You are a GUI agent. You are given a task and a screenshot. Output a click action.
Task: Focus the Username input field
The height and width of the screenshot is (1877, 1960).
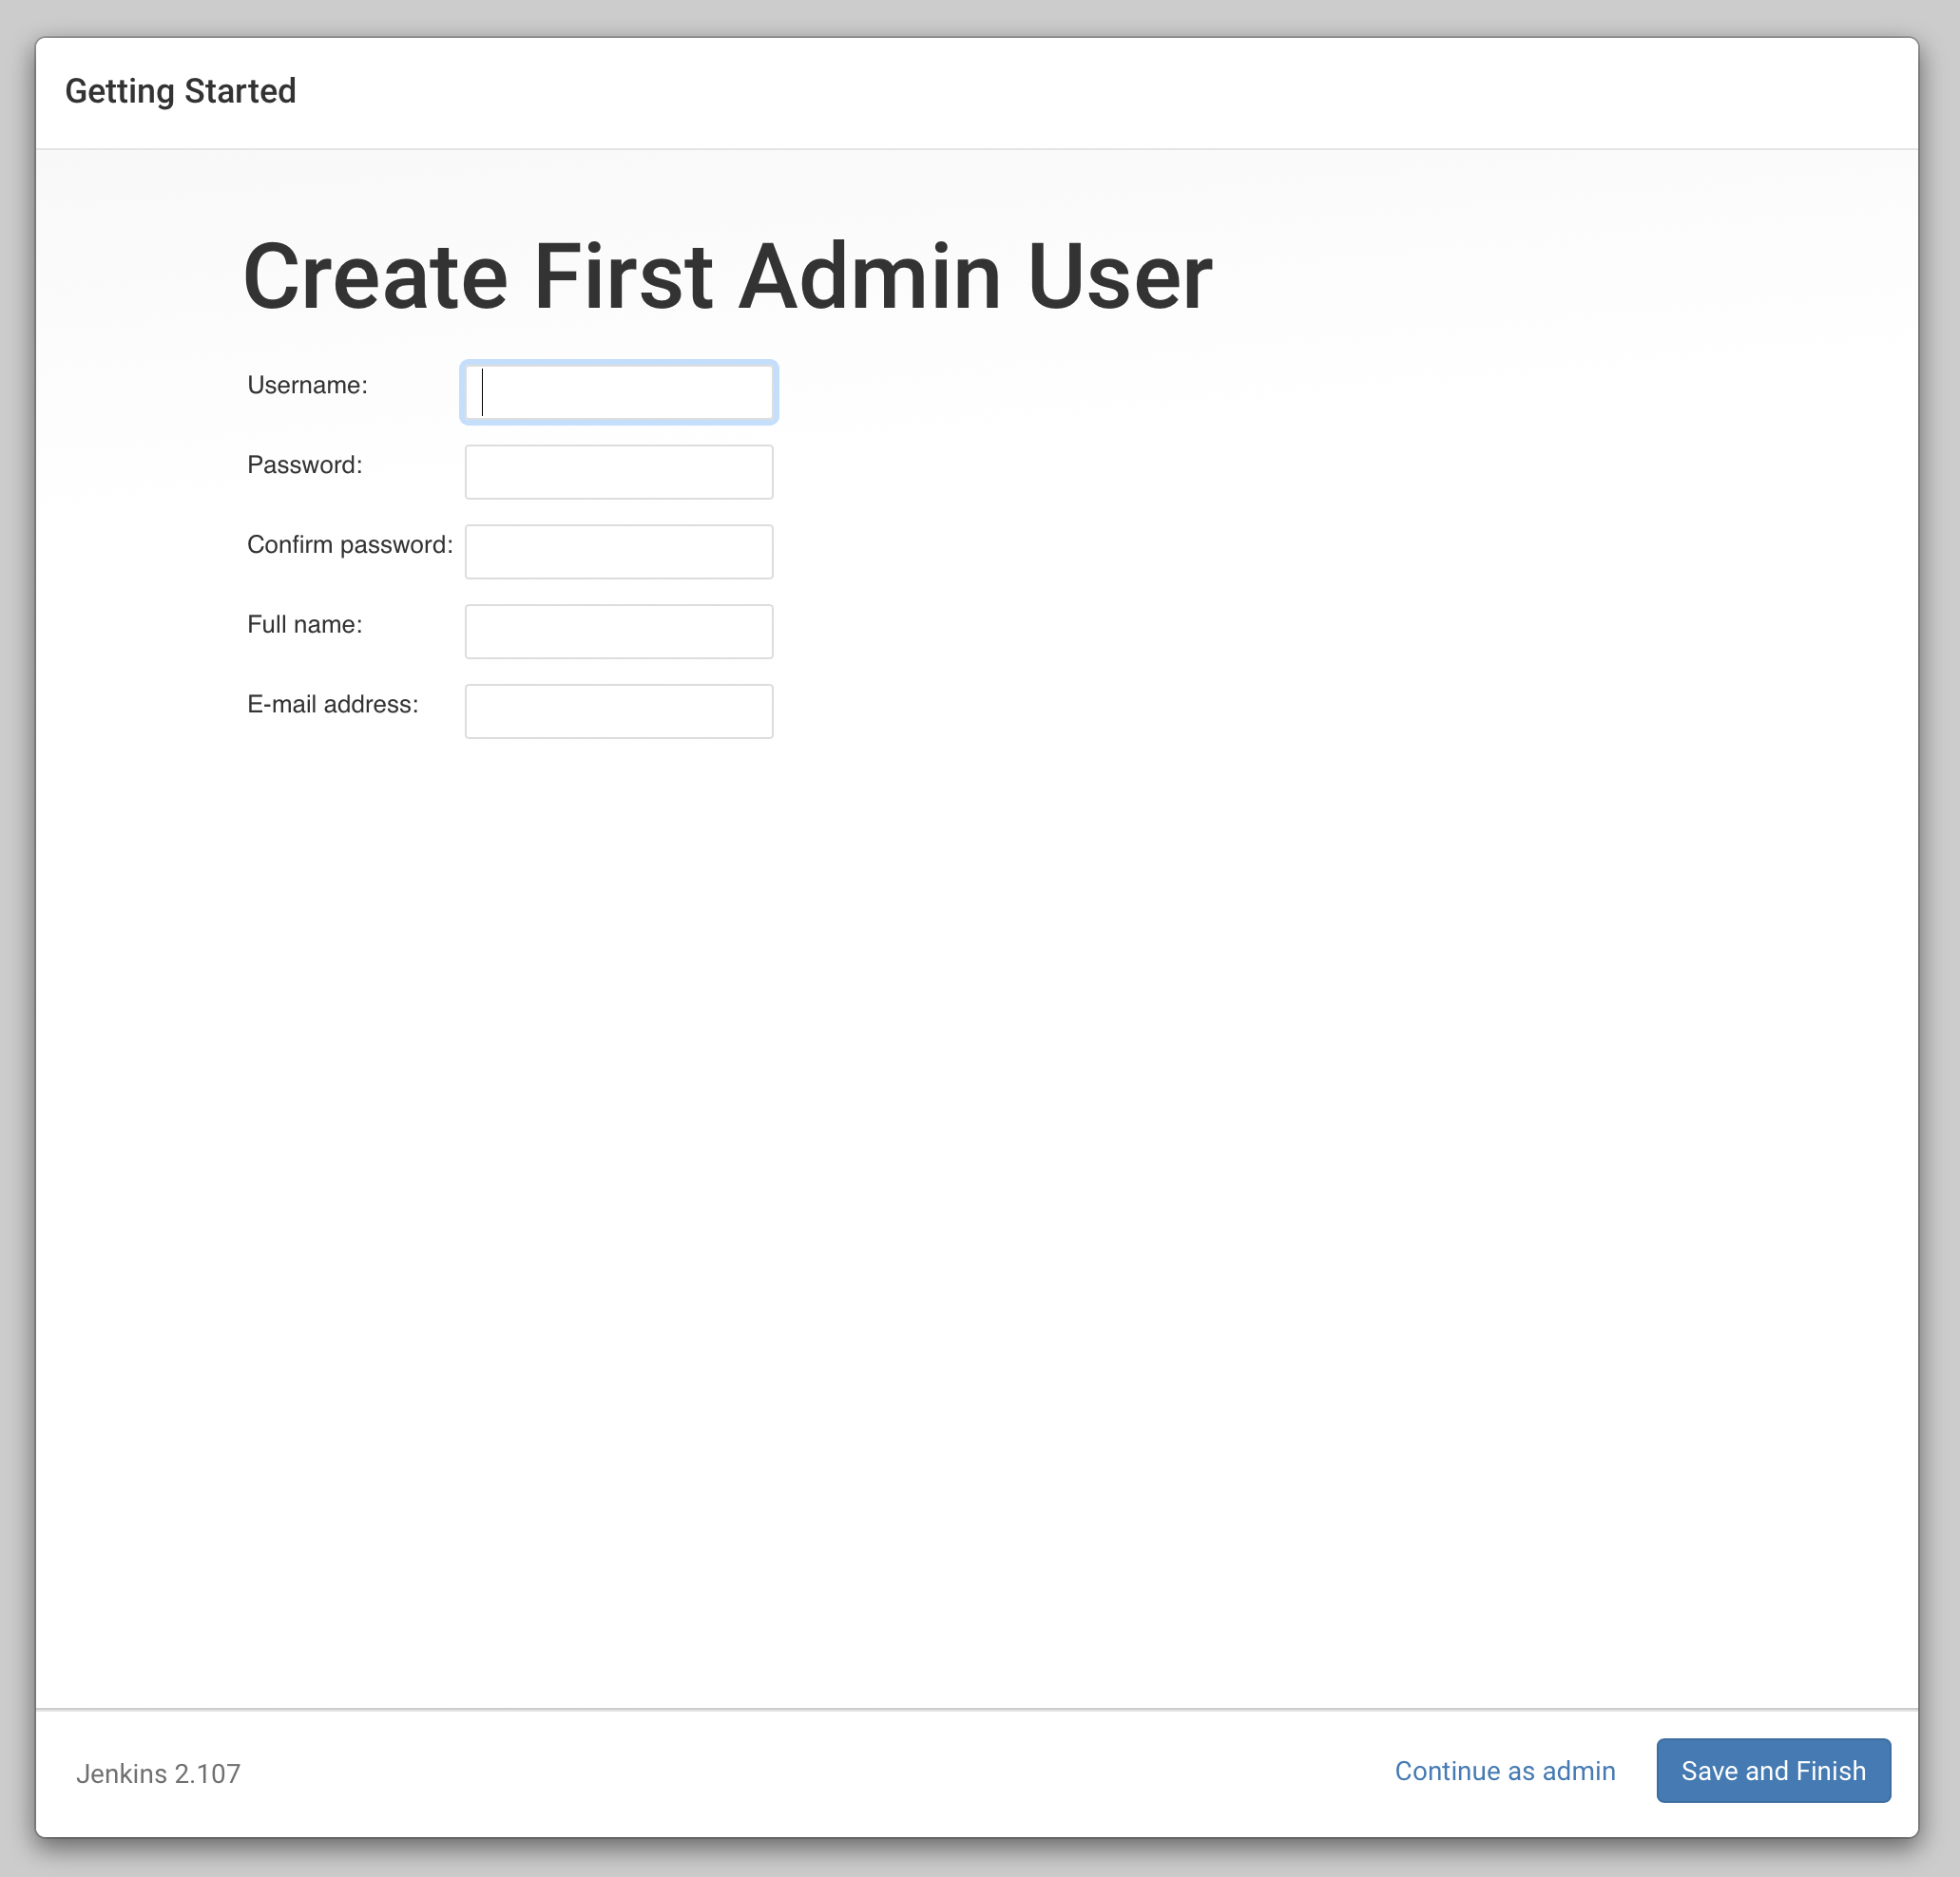click(x=618, y=391)
